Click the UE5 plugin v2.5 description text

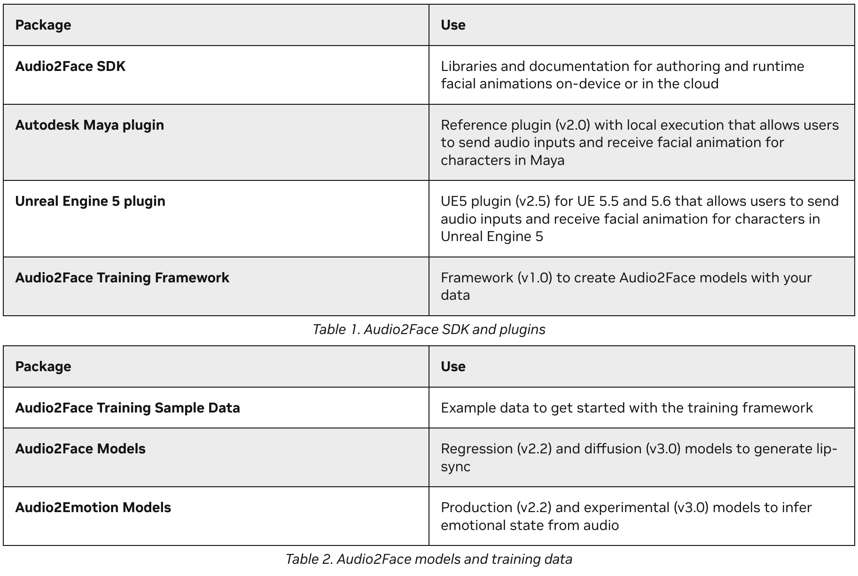tap(639, 218)
